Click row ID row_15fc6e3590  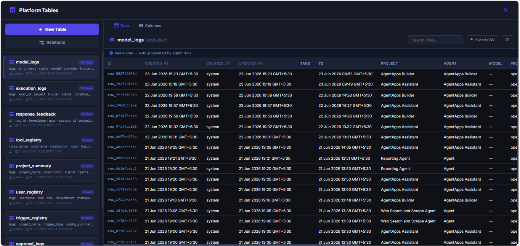[122, 211]
